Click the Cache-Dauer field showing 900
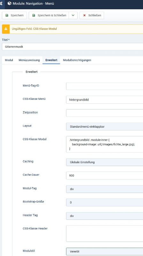Image resolution: width=143 pixels, height=256 pixels. 105,175
